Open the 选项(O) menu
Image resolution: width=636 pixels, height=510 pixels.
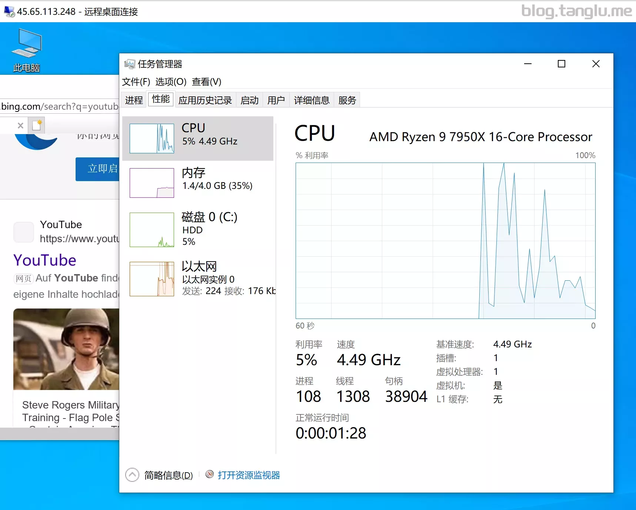coord(171,81)
